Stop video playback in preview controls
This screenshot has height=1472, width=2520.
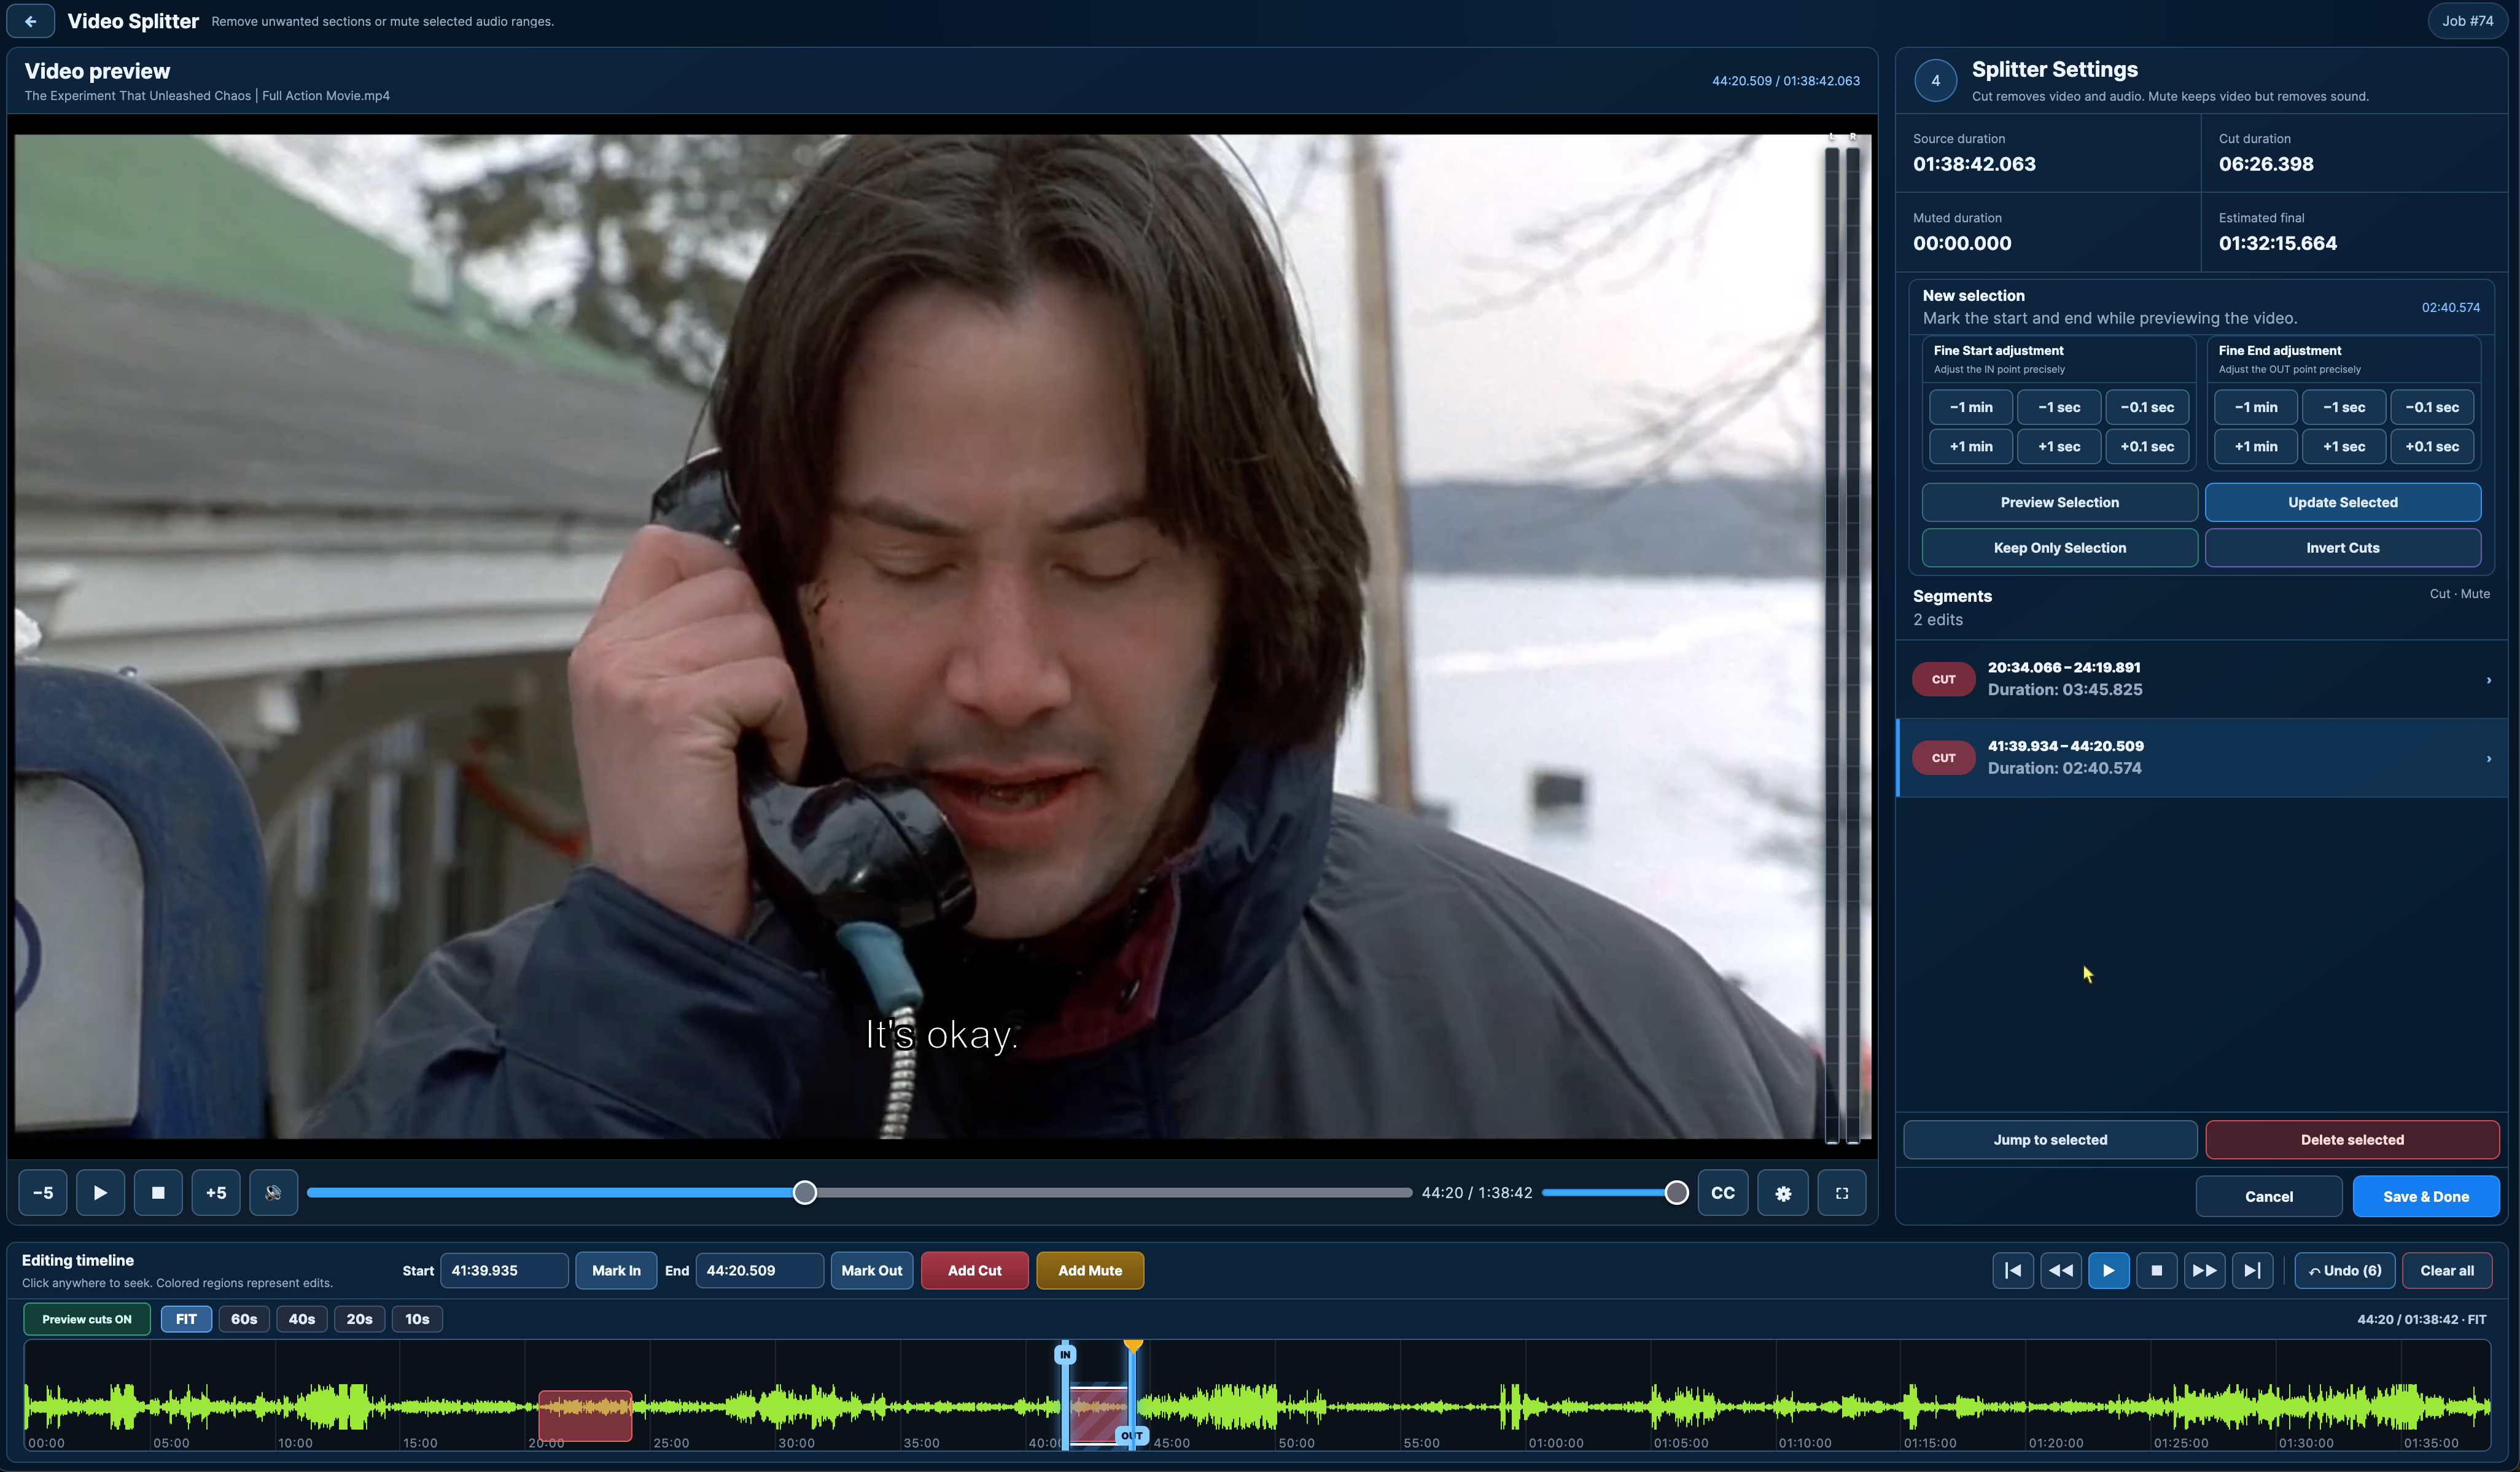click(x=158, y=1192)
